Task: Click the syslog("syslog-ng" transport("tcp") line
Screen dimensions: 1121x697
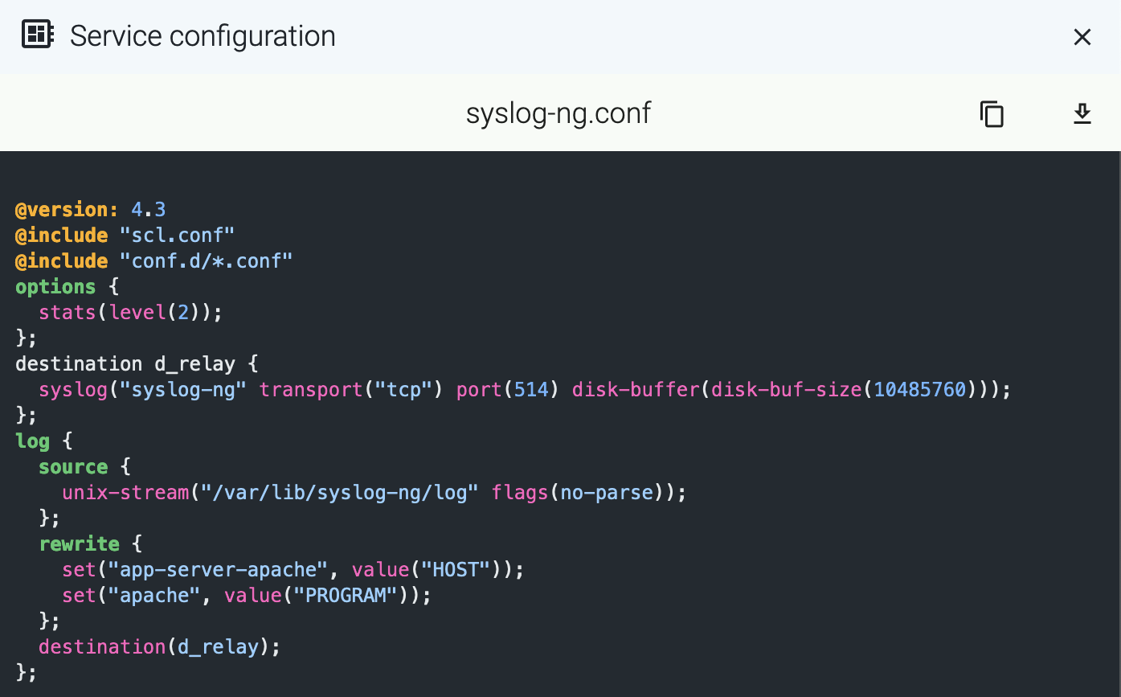Action: [524, 390]
